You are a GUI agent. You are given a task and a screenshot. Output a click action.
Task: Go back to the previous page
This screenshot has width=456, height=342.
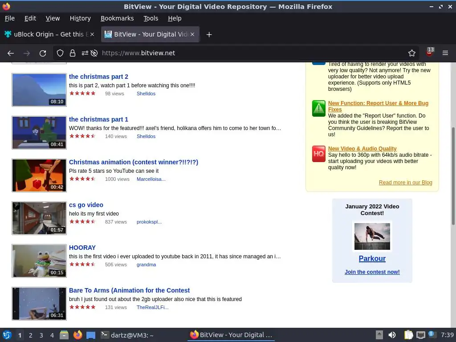[x=11, y=53]
